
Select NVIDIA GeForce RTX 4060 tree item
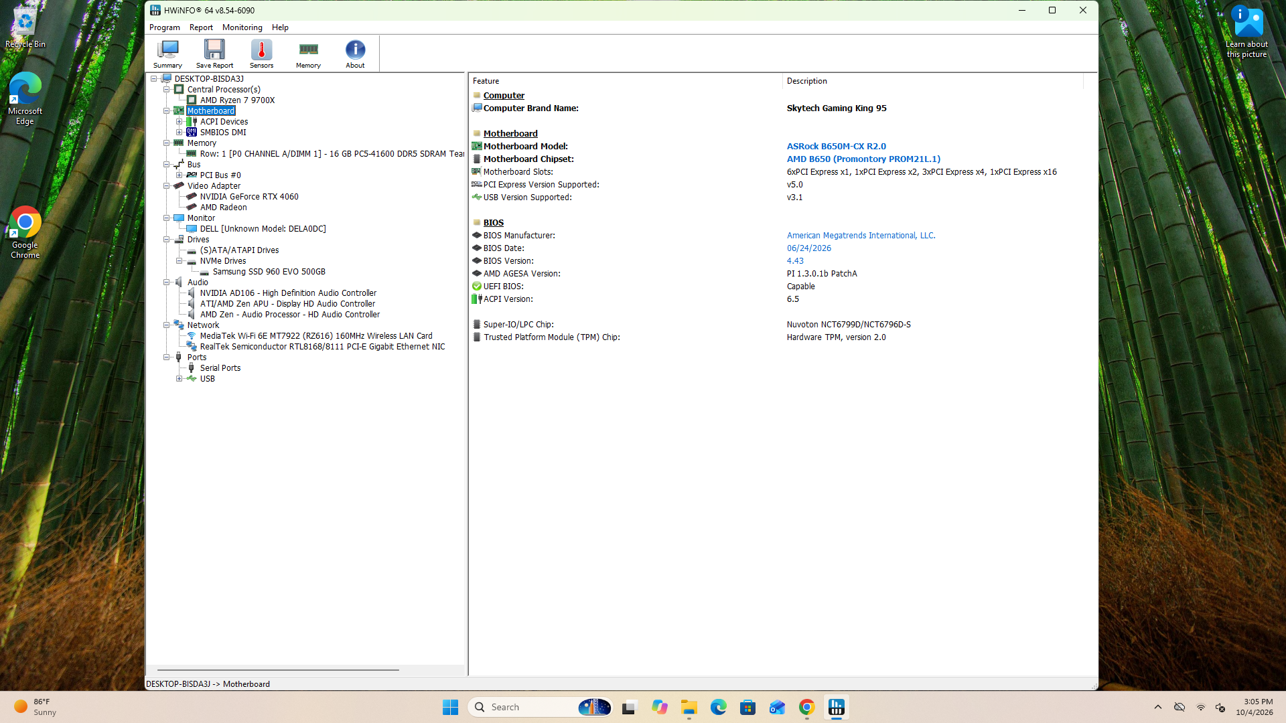click(x=249, y=196)
